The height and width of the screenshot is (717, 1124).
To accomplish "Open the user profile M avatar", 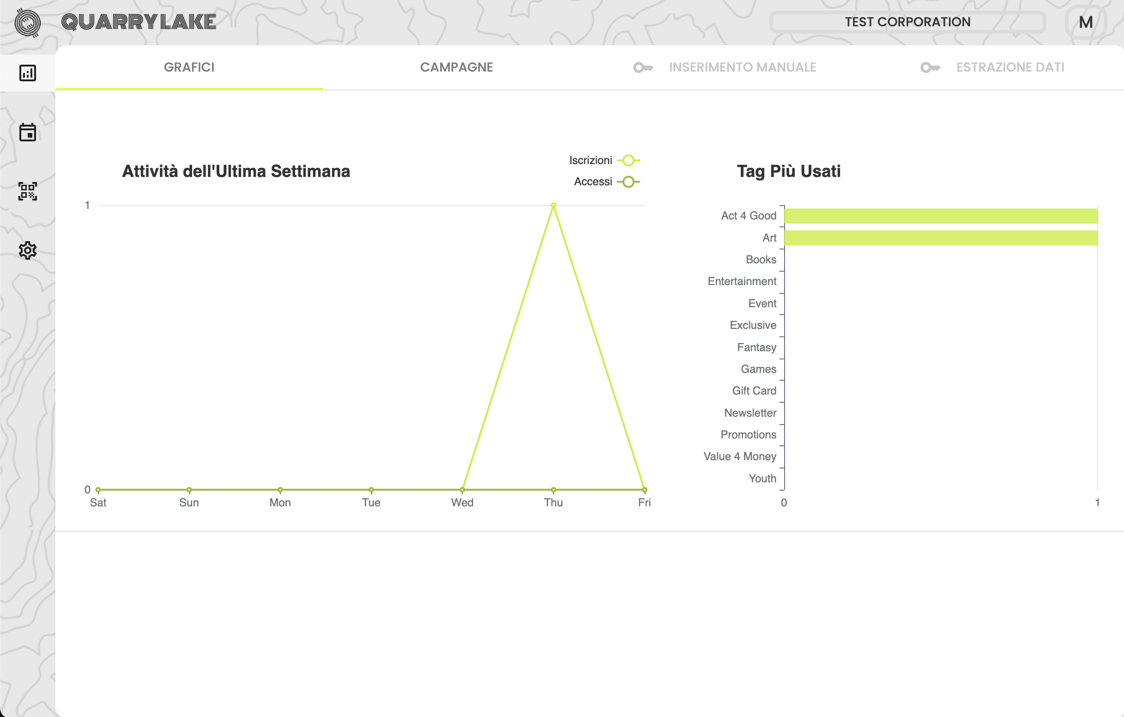I will click(1086, 22).
